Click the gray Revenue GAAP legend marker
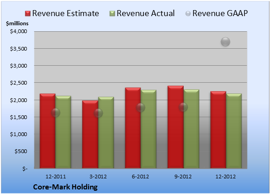Screen dimensions: 270x194 pyautogui.click(x=188, y=13)
